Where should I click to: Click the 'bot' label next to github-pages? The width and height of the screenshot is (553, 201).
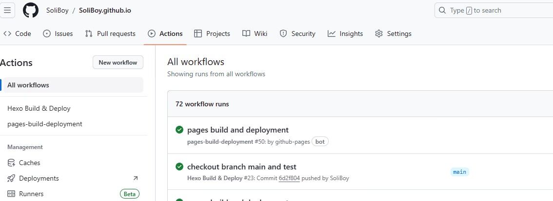point(320,142)
